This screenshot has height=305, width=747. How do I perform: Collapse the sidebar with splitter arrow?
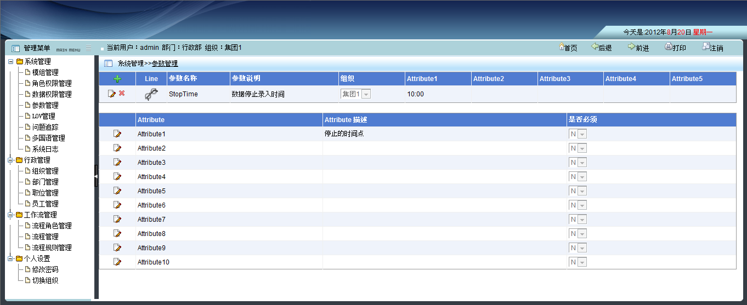click(x=96, y=176)
